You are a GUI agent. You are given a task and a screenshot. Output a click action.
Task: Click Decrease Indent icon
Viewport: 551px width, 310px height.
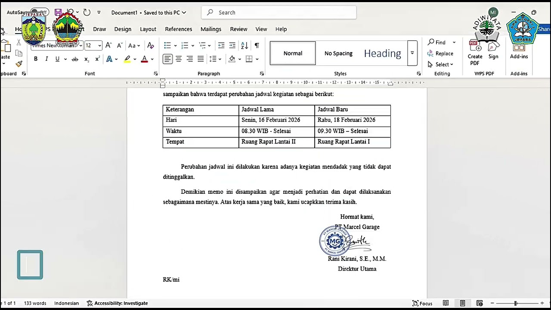[x=221, y=45]
